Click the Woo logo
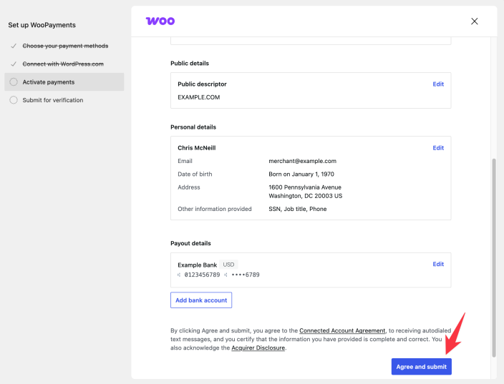This screenshot has width=504, height=384. (160, 21)
